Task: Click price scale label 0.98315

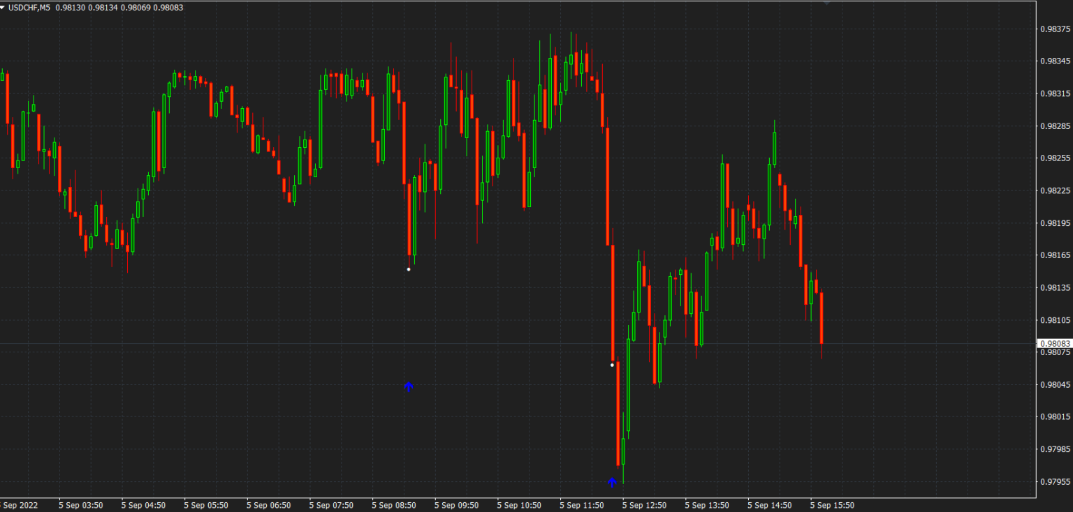Action: (1055, 93)
